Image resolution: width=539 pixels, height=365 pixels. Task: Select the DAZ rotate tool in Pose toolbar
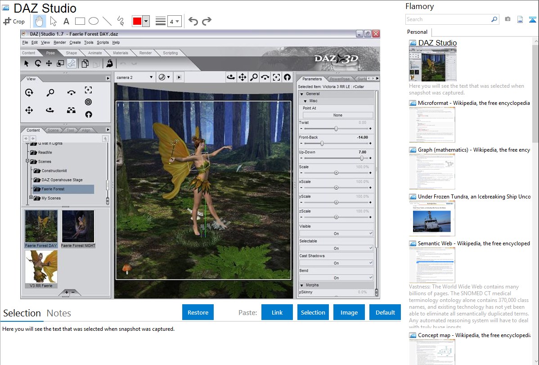click(38, 63)
